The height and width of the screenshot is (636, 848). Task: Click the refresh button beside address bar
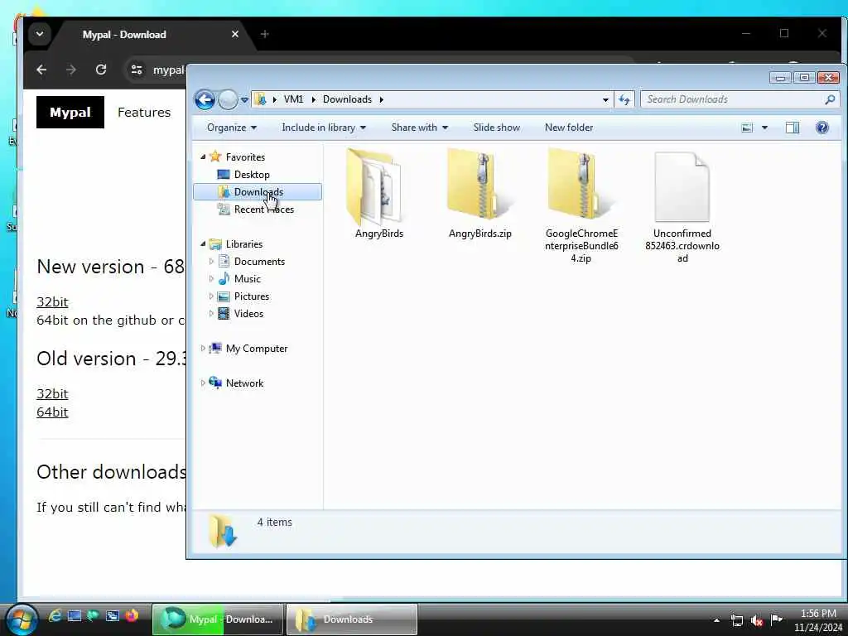point(624,99)
